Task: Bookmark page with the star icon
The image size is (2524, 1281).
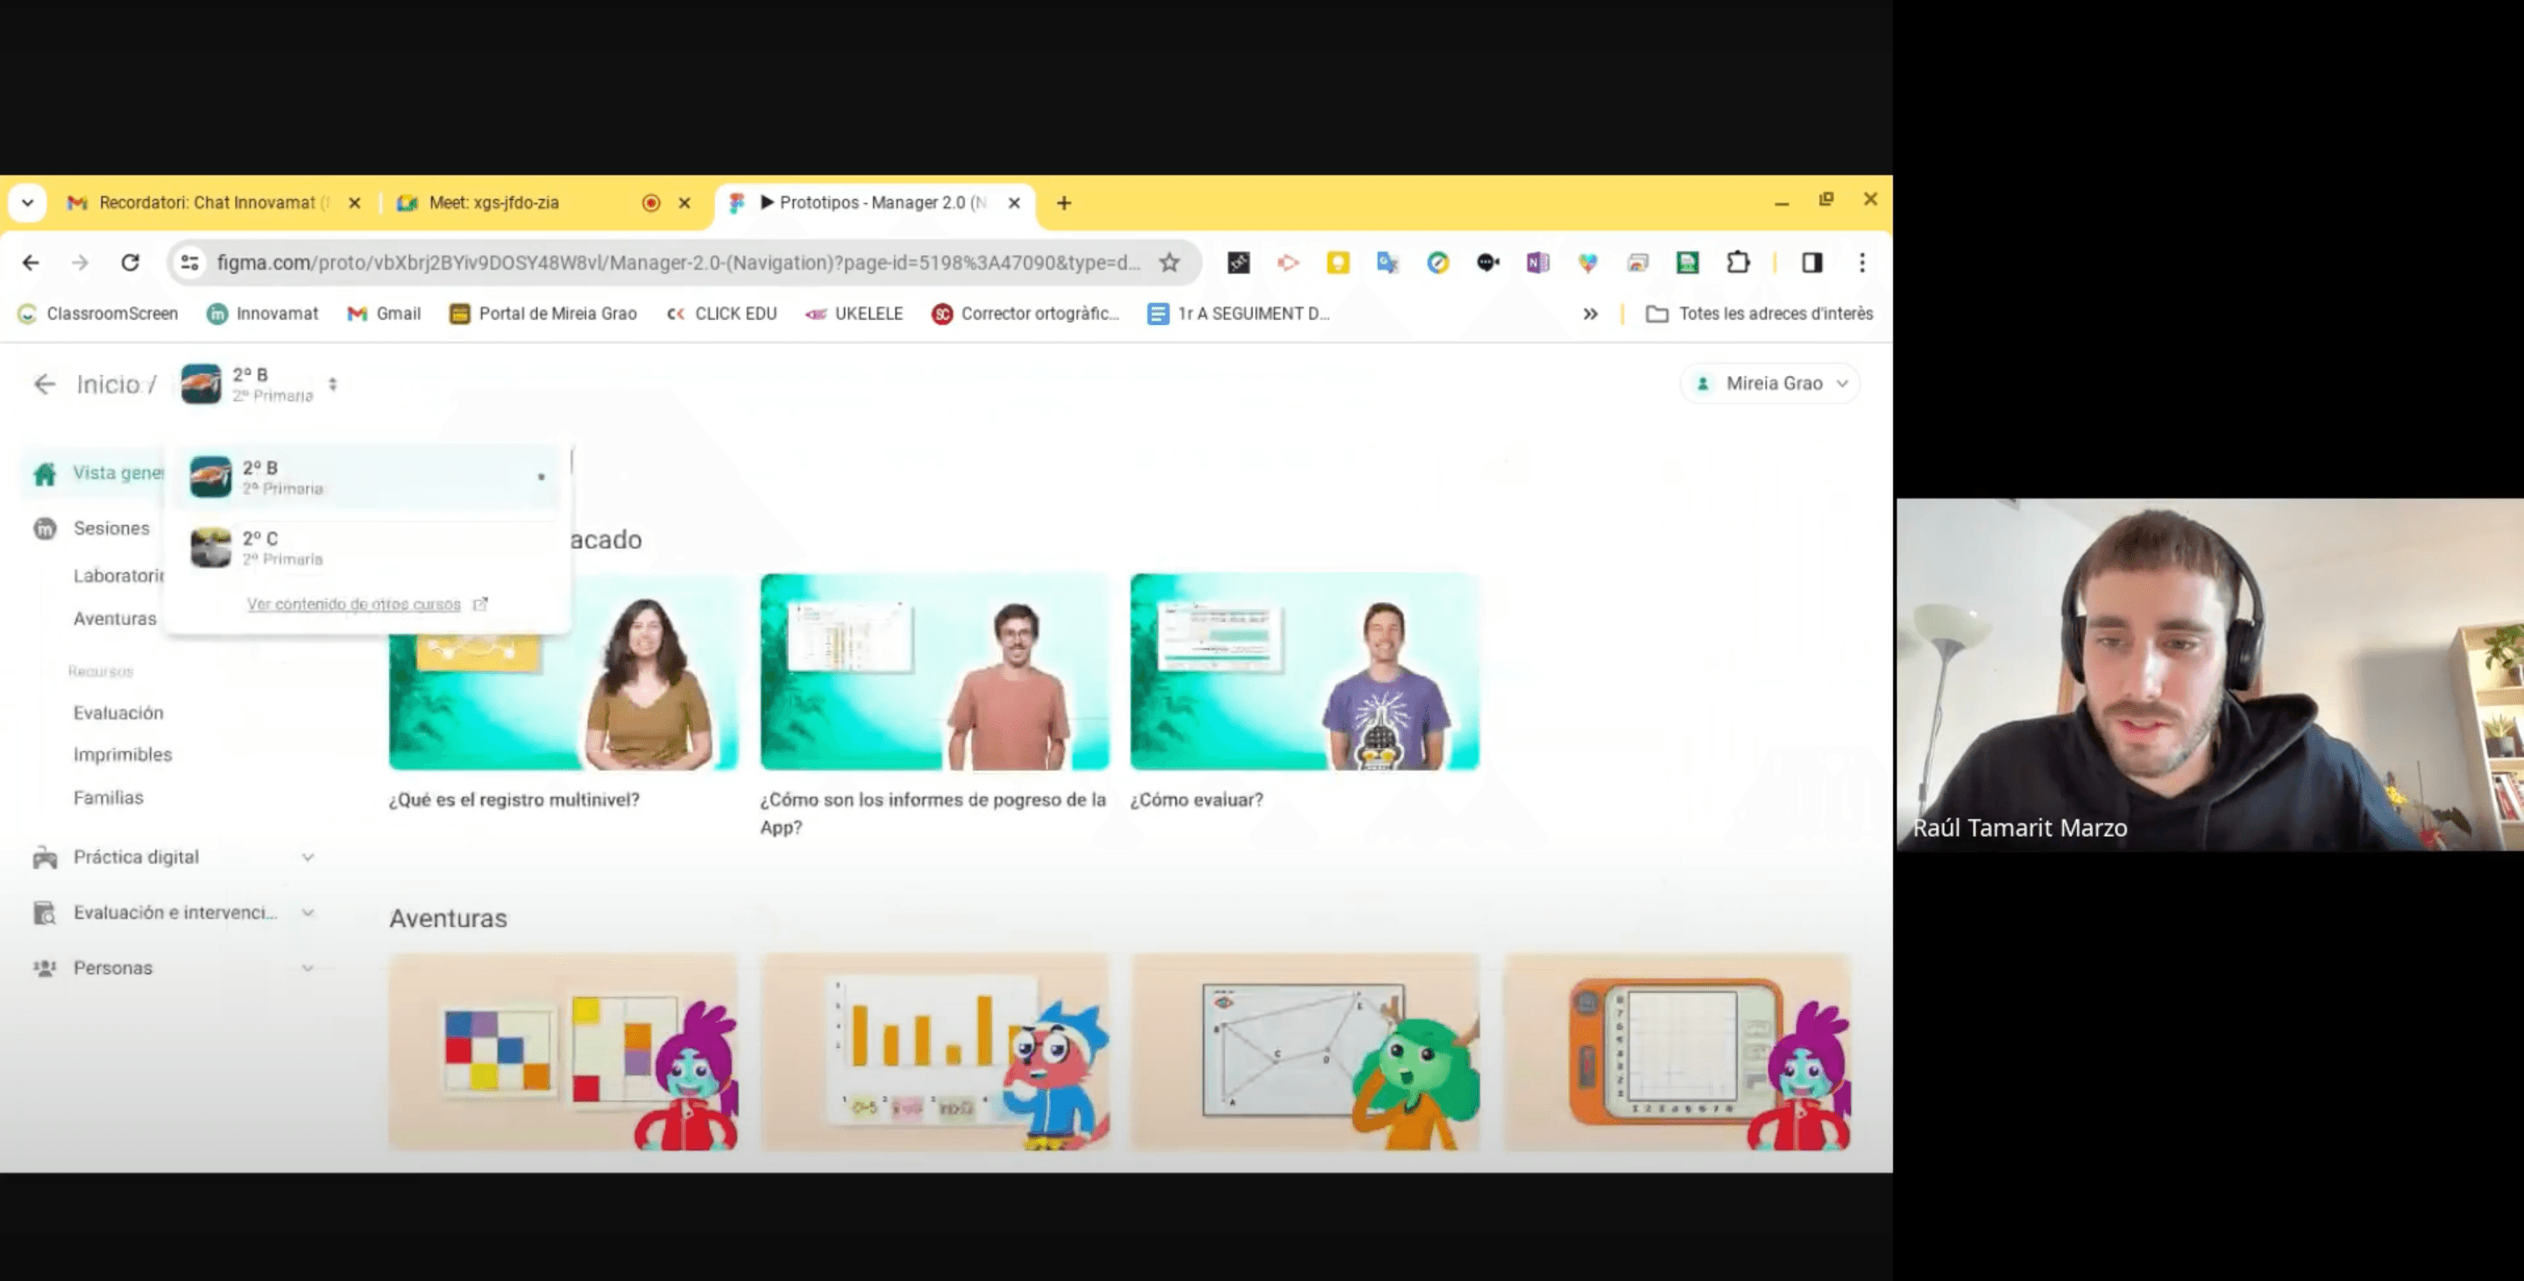Action: (1169, 263)
